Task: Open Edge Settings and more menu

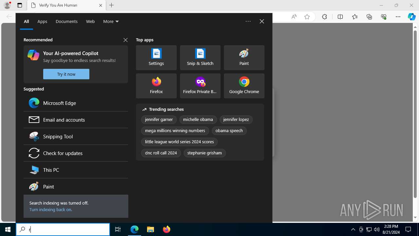Action: pos(398,17)
